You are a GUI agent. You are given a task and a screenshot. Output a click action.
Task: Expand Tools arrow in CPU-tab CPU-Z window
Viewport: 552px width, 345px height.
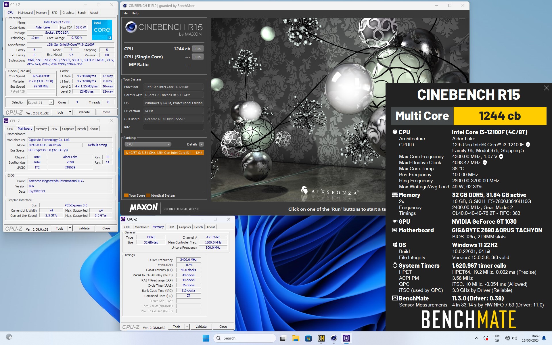click(x=70, y=112)
